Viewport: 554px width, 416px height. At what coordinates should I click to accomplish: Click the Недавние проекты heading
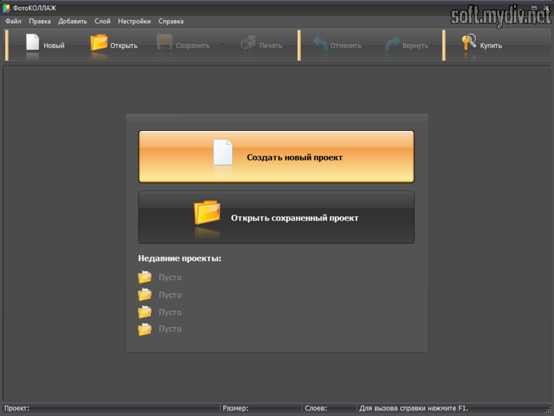pyautogui.click(x=180, y=258)
